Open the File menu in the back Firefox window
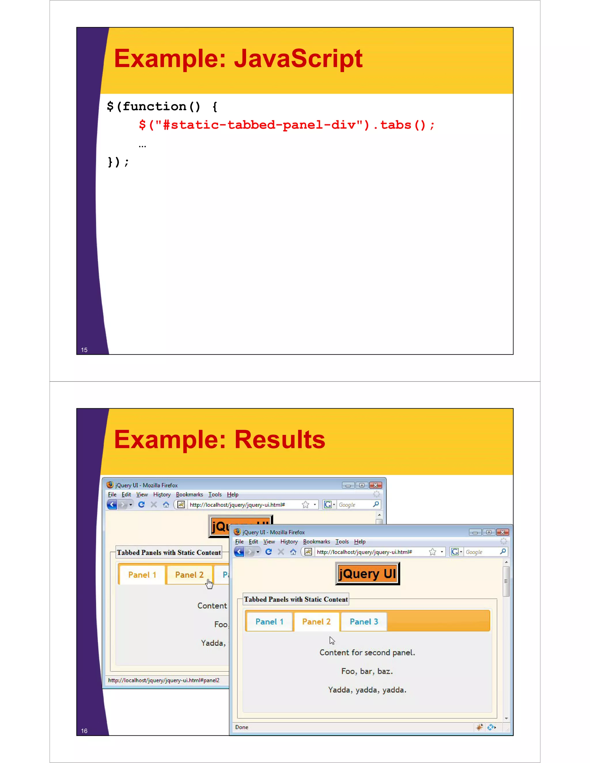Viewport: 590px width, 763px height. click(112, 494)
